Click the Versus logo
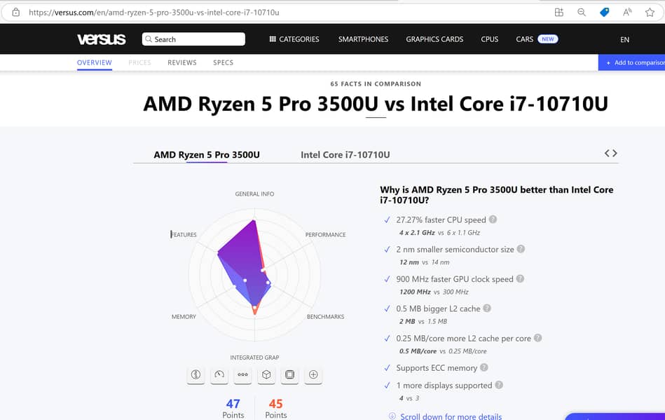The height and width of the screenshot is (420, 665). (x=101, y=39)
